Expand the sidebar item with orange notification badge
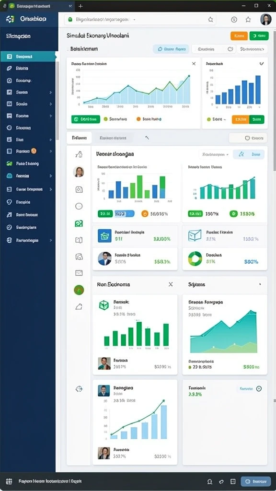 [x=29, y=151]
